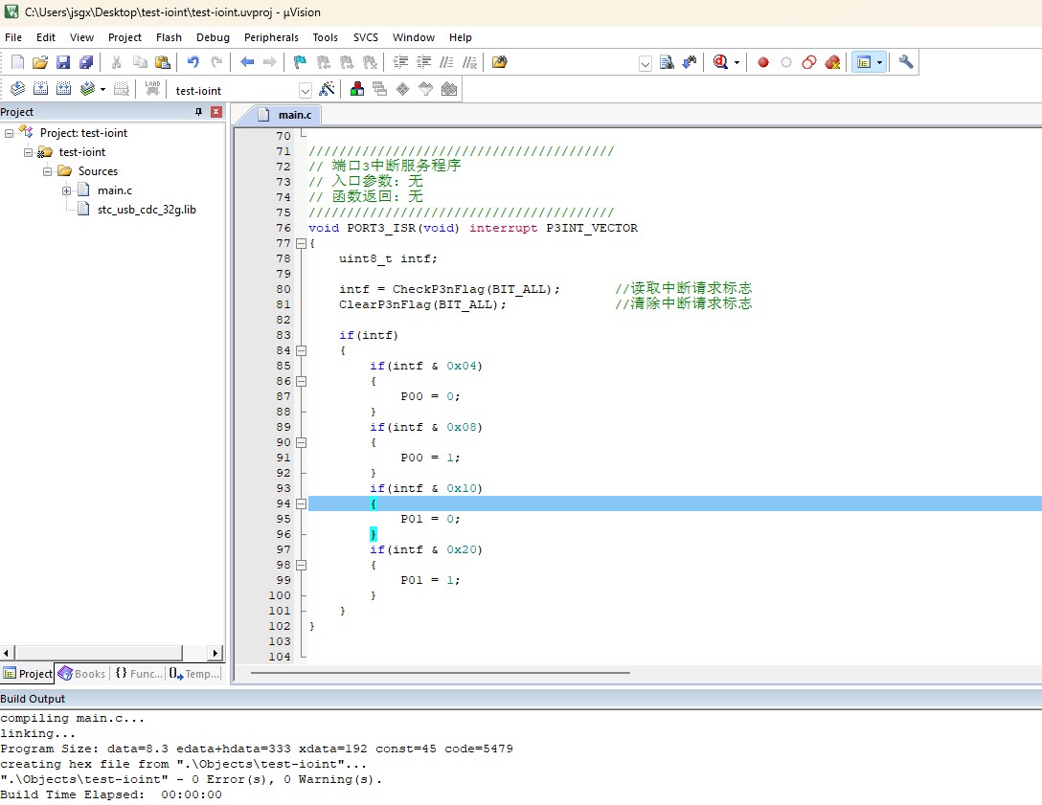Collapse function fold at line 77

click(x=301, y=243)
